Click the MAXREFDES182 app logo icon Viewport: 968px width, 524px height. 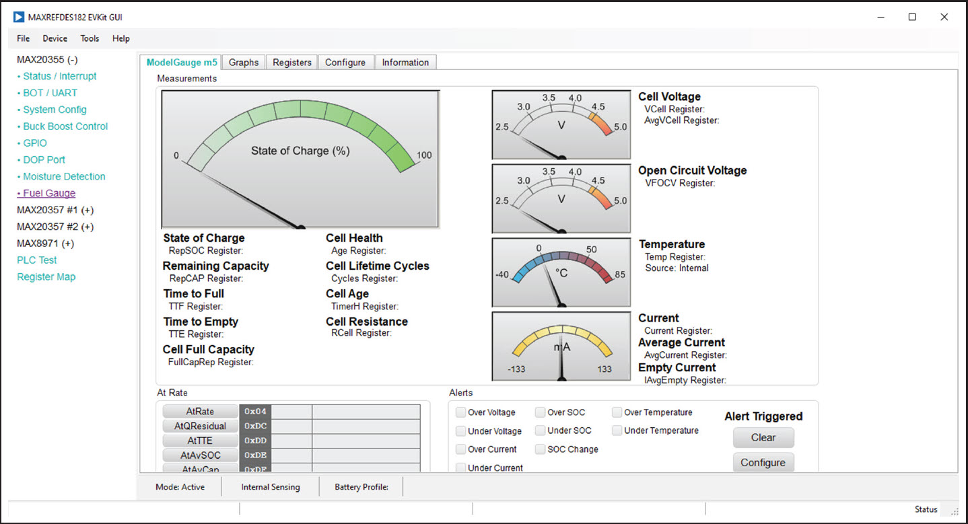(19, 17)
